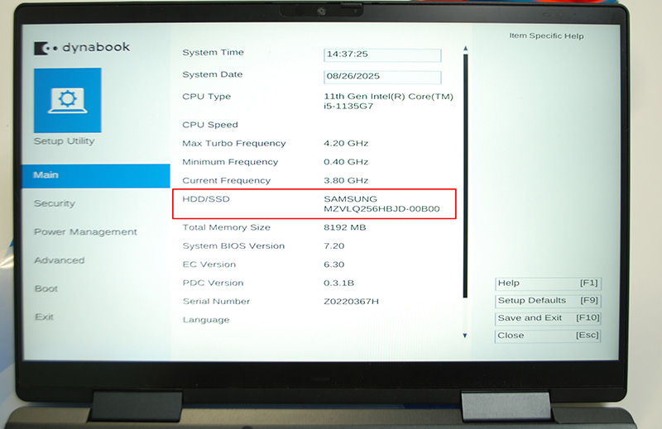Click the System Date field

coord(382,77)
